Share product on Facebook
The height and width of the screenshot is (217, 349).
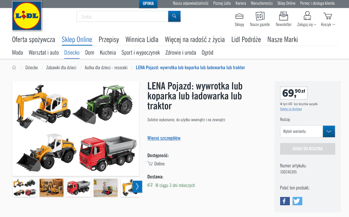click(285, 201)
